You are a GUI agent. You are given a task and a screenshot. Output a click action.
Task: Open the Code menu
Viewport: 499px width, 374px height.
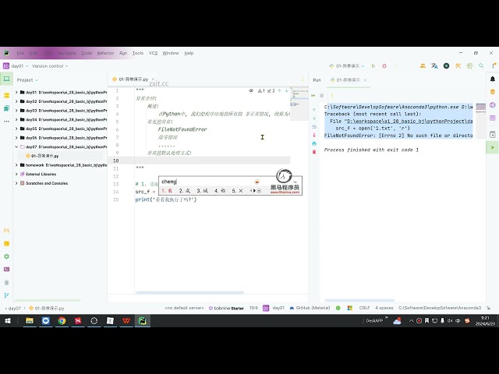[x=87, y=53]
